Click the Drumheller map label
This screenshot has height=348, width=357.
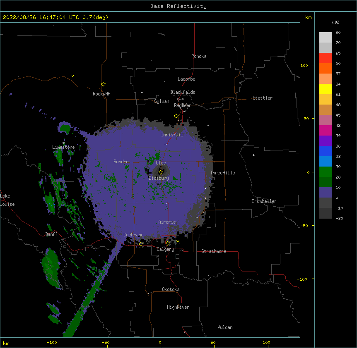(x=264, y=201)
